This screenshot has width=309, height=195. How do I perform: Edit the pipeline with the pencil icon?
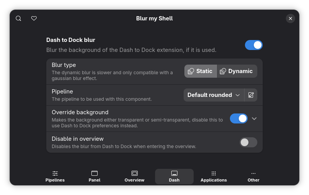click(251, 95)
